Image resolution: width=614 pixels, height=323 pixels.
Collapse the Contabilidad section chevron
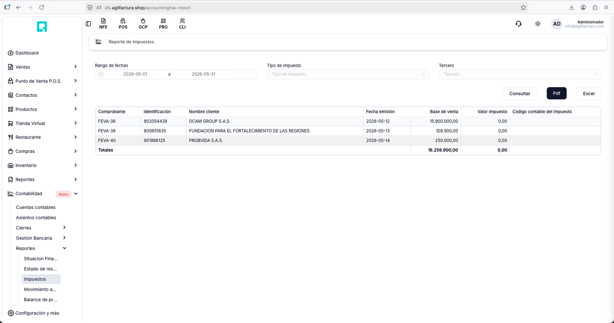[x=76, y=194]
